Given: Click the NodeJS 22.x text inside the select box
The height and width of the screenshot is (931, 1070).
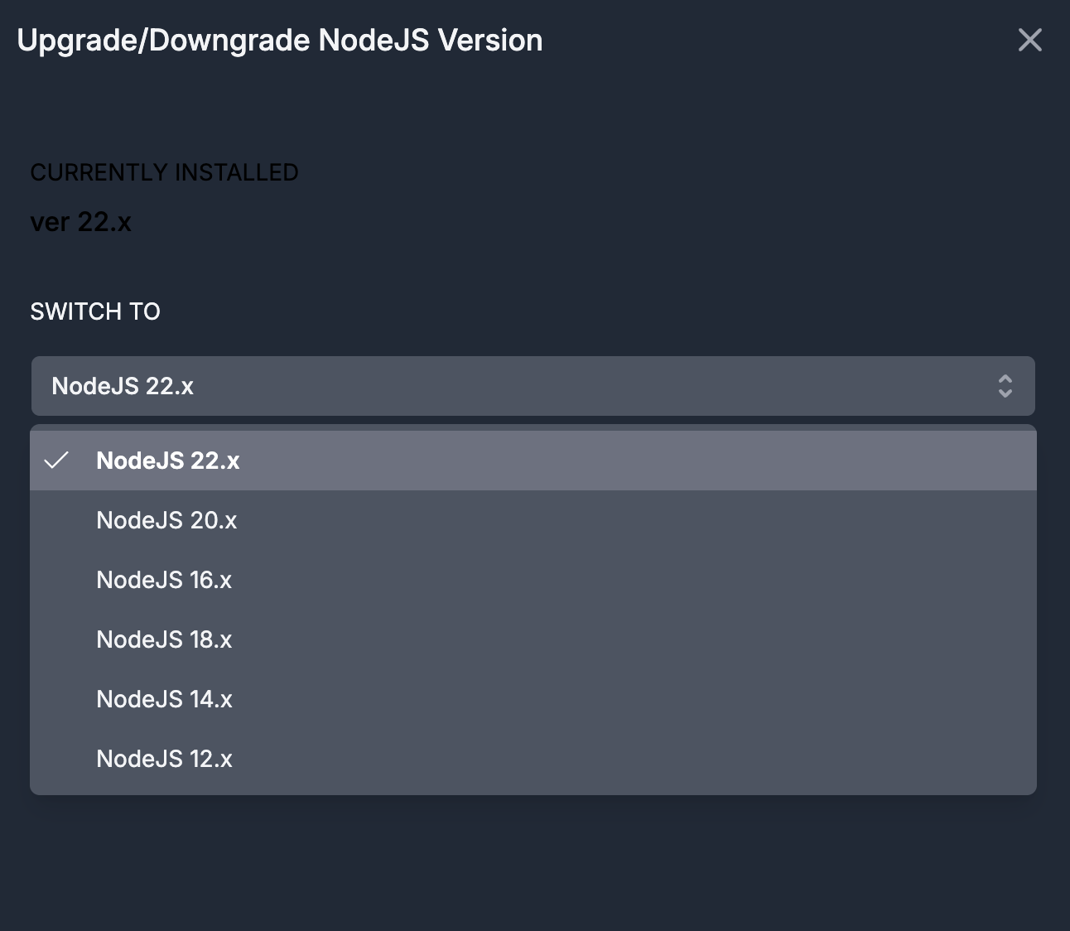Looking at the screenshot, I should coord(123,386).
